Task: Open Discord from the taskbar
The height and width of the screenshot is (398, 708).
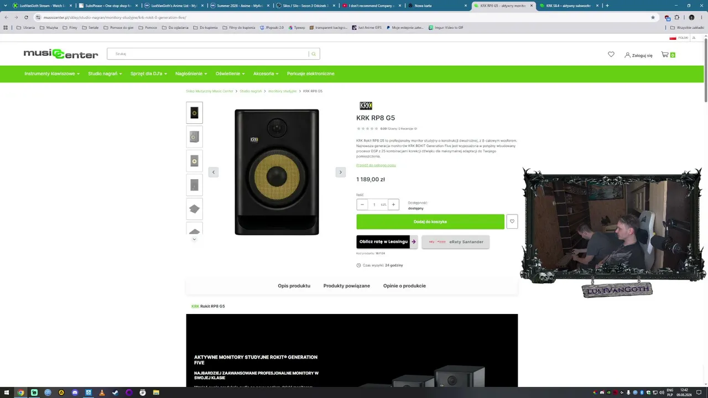Action: tap(75, 392)
